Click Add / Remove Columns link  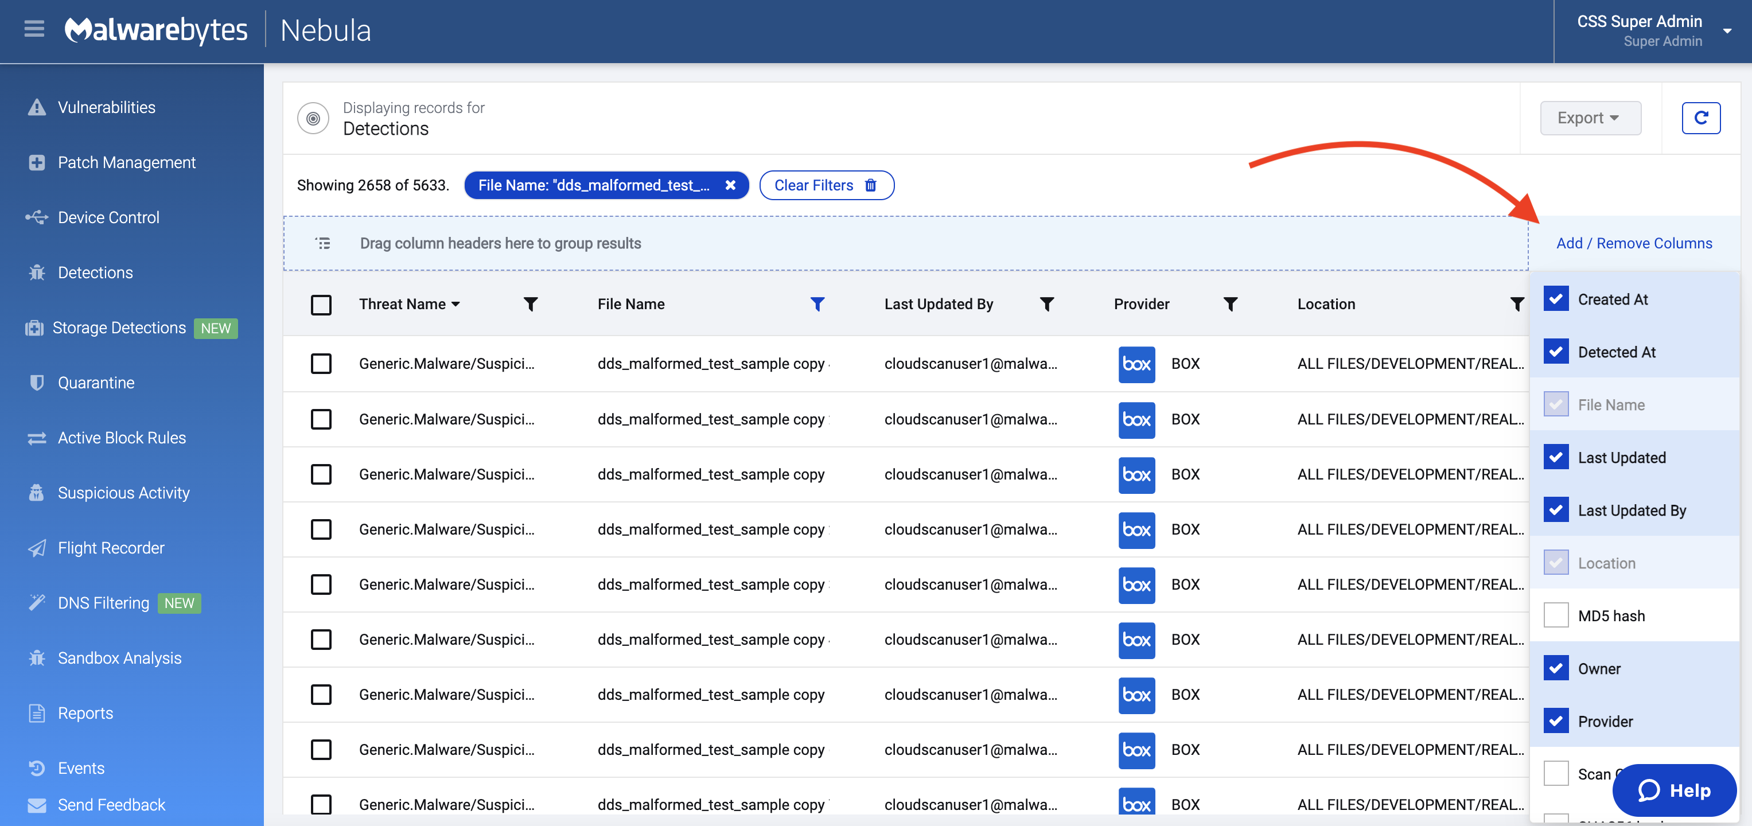(1634, 243)
